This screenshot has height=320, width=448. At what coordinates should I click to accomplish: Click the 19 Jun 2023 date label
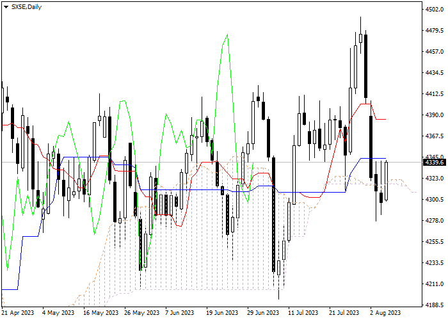pos(223,312)
